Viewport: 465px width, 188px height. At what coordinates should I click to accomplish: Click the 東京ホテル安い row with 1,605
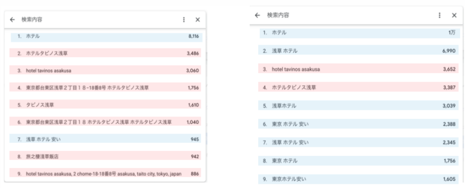[x=359, y=179]
